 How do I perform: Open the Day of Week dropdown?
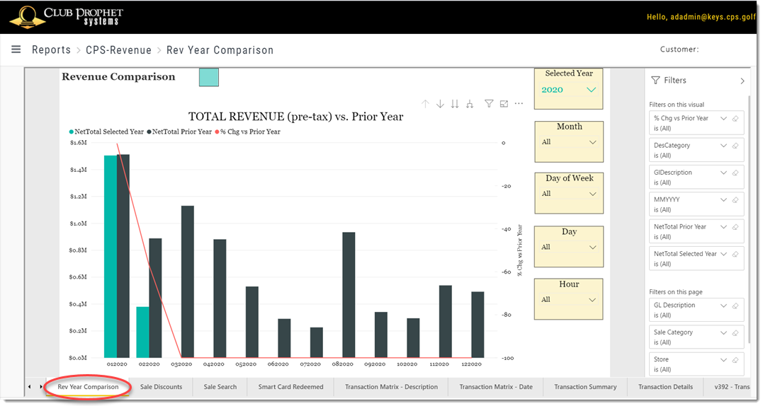click(x=569, y=194)
